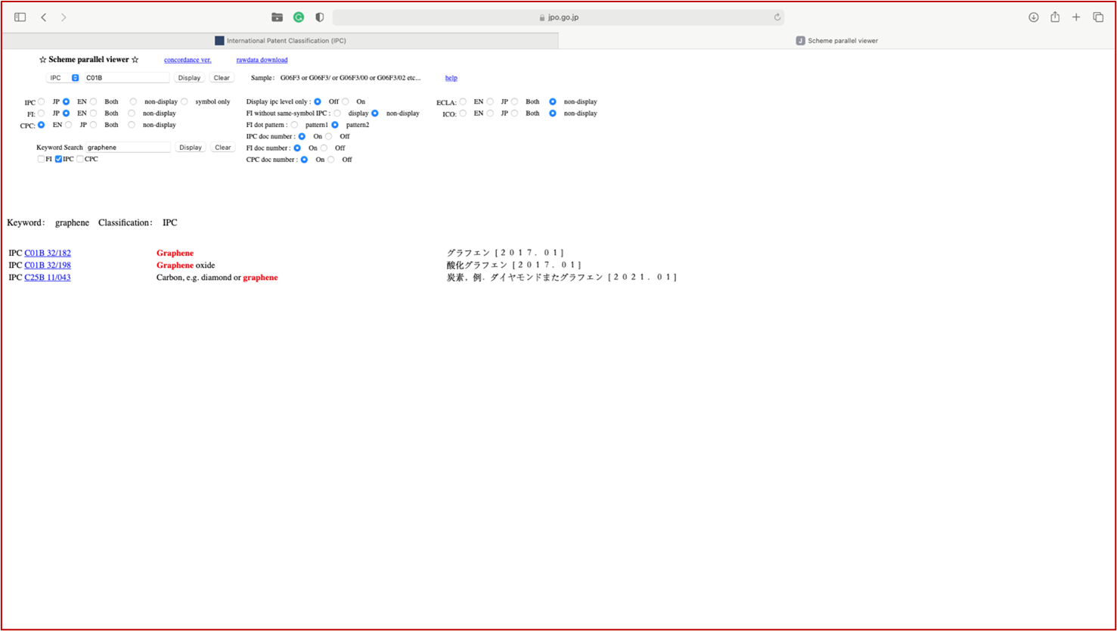Select the Scheme parallel viewer tab

click(837, 41)
